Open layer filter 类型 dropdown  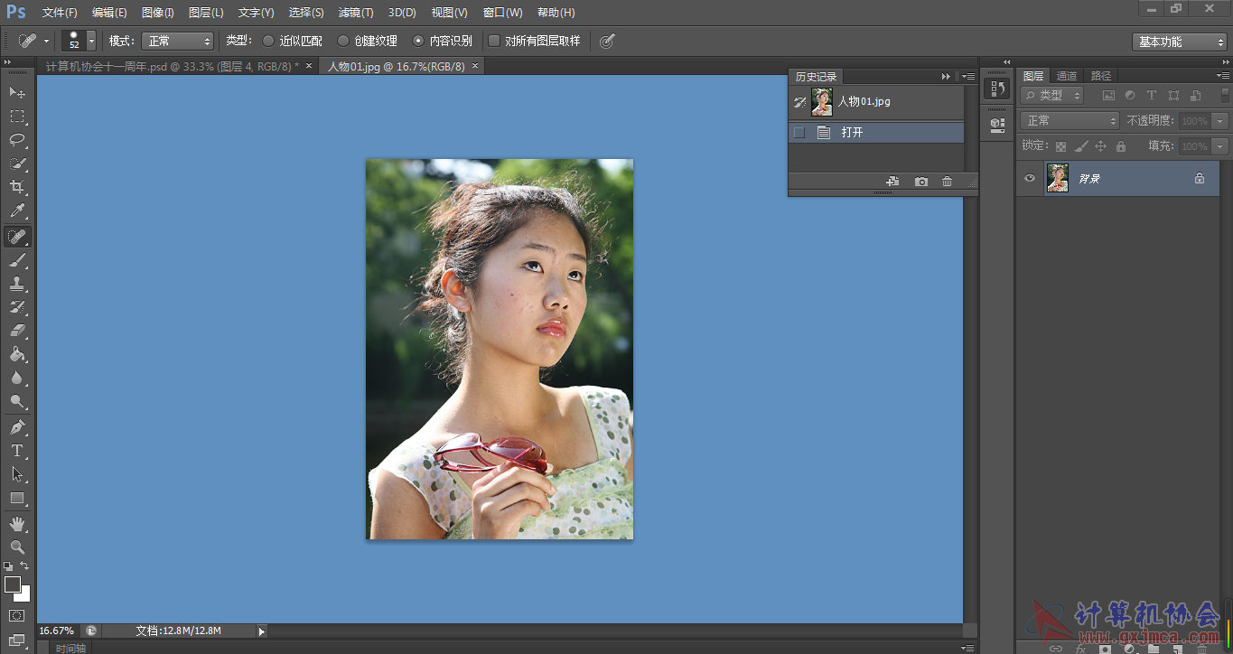pos(1052,95)
